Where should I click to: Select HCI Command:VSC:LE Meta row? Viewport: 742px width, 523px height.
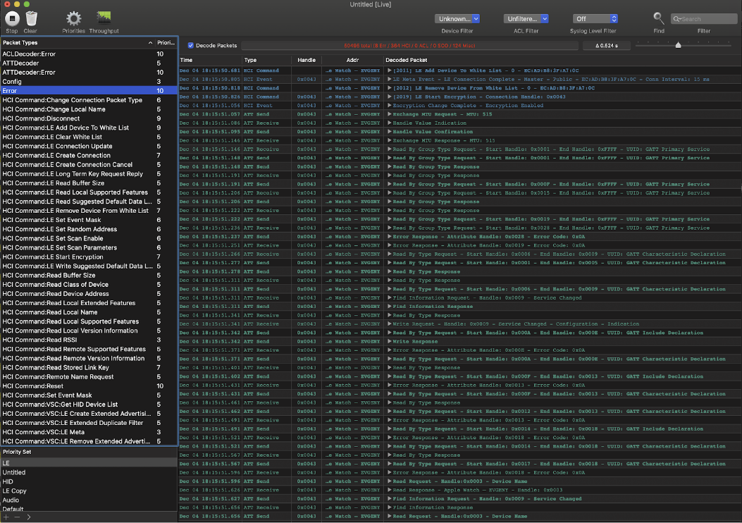pos(89,432)
